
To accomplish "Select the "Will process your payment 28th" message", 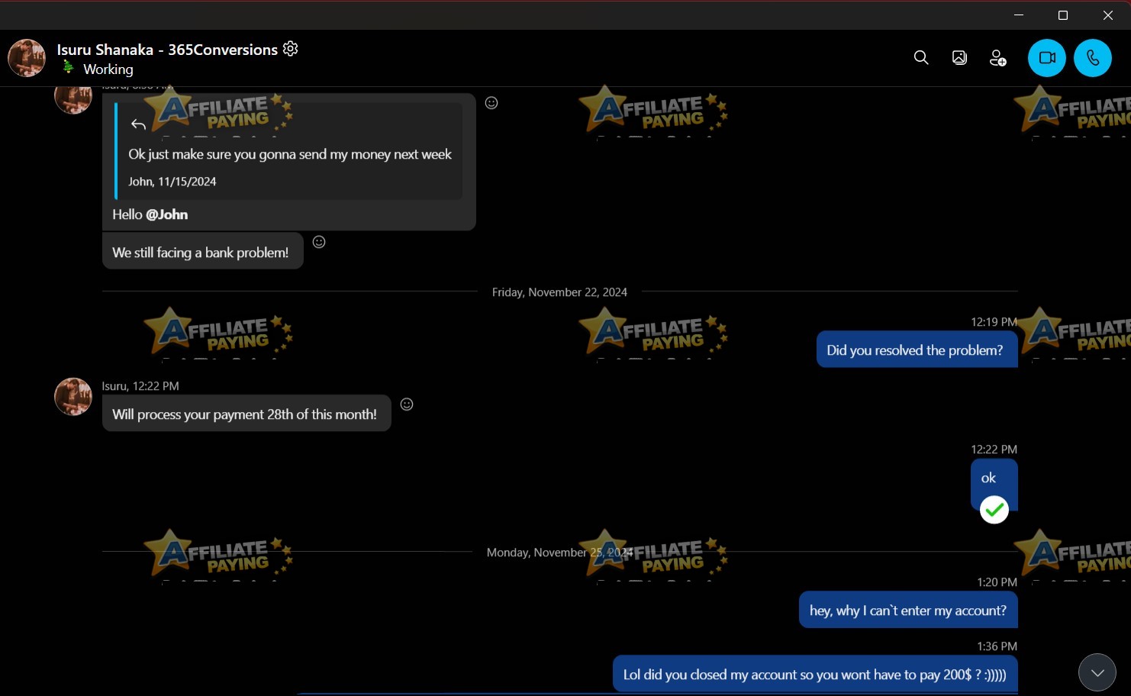I will click(x=246, y=414).
